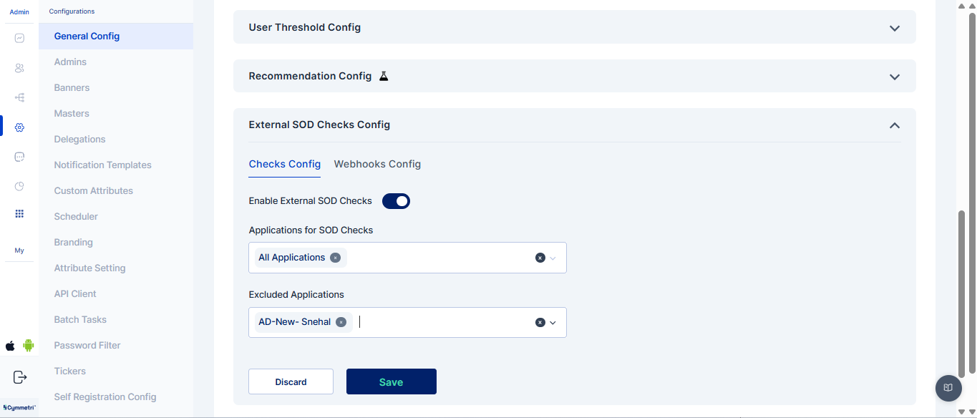This screenshot has height=418, width=977.
Task: Click the Discard button
Action: pos(291,381)
